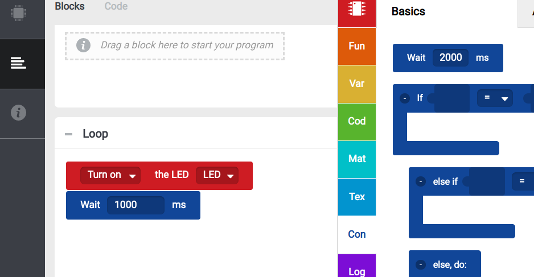Collapse the else, do block minus icon

[421, 264]
